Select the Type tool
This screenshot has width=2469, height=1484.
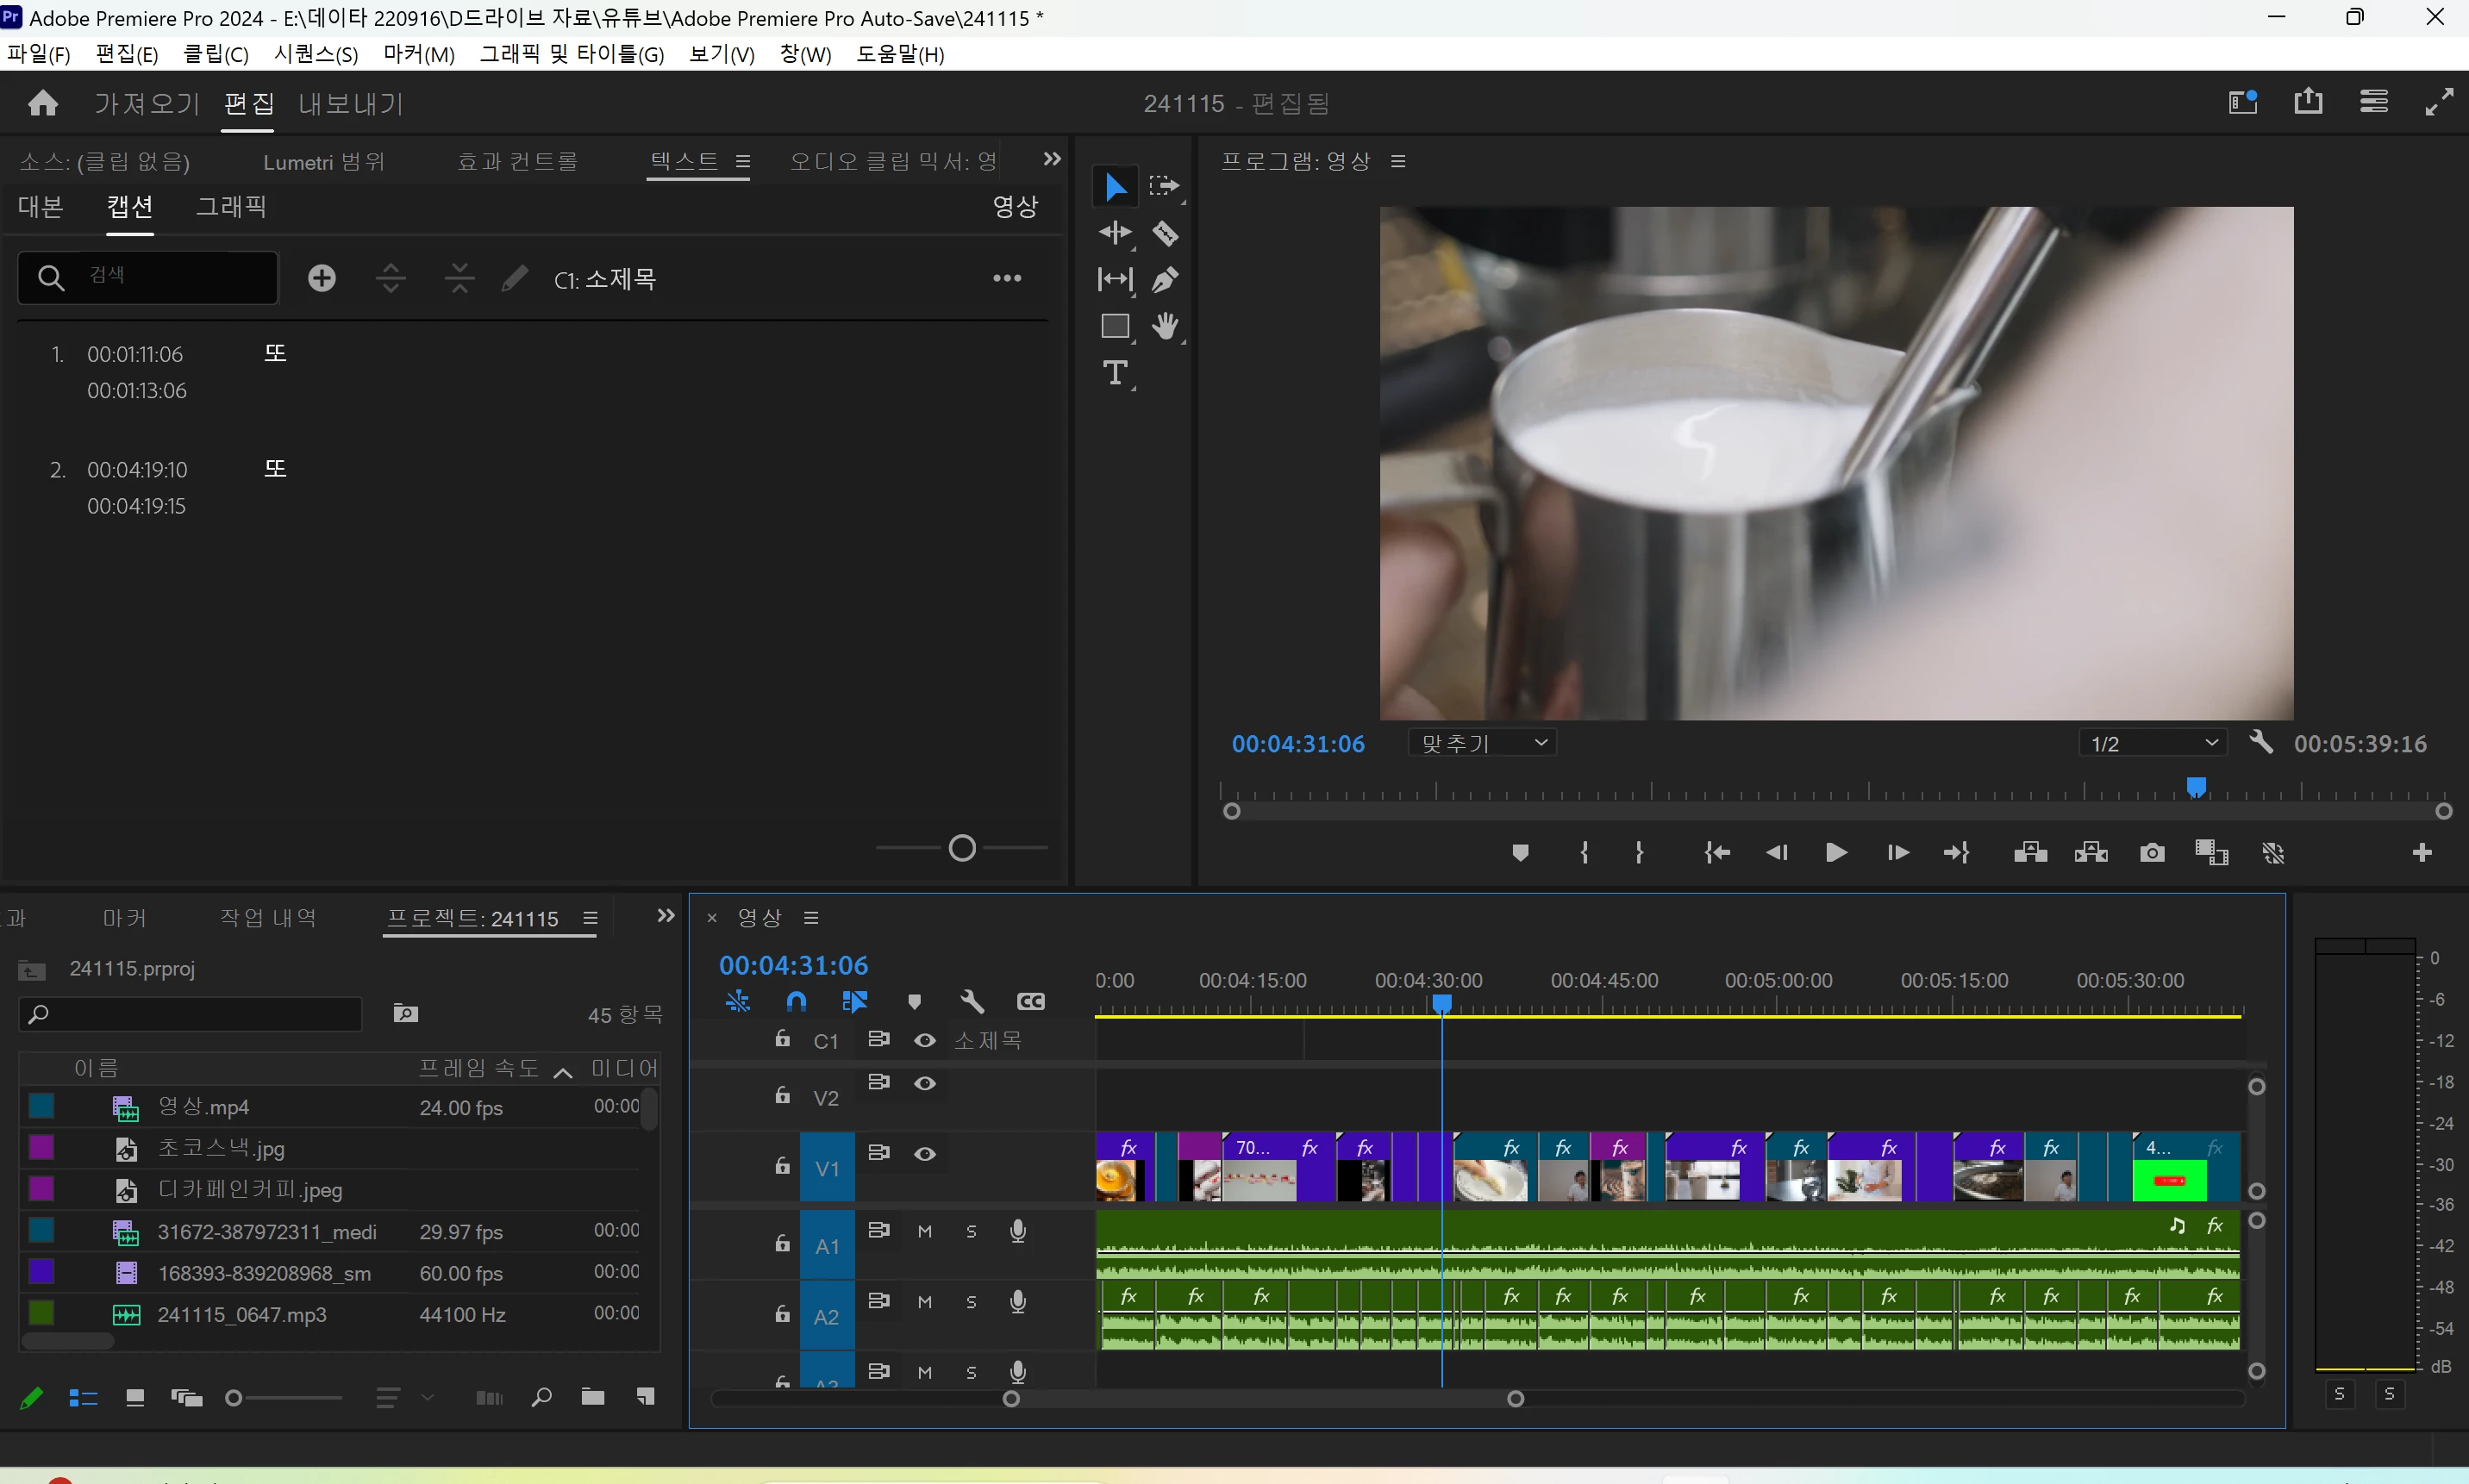pos(1115,373)
